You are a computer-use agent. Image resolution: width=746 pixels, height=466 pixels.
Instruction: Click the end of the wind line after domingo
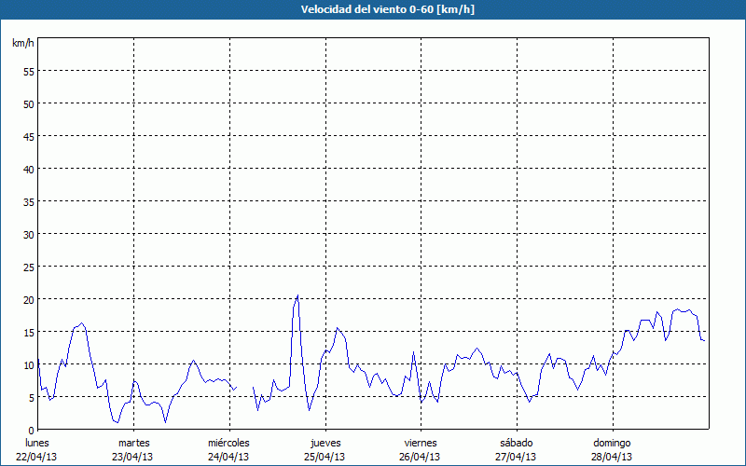click(x=703, y=340)
